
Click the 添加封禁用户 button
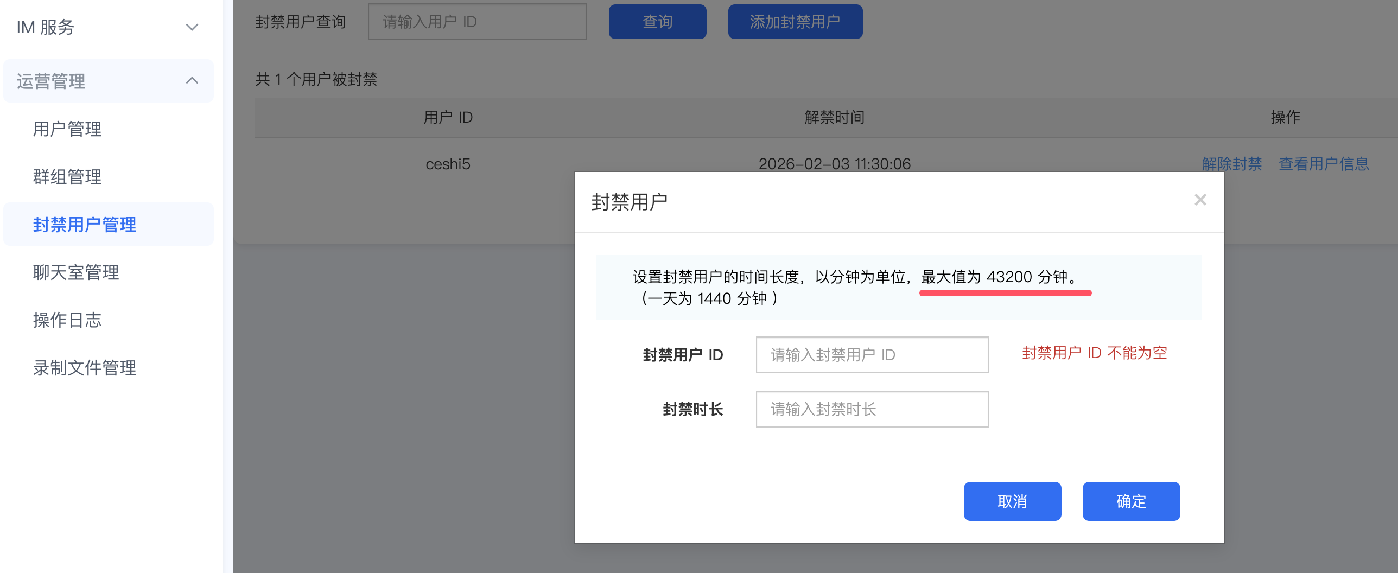pyautogui.click(x=795, y=22)
